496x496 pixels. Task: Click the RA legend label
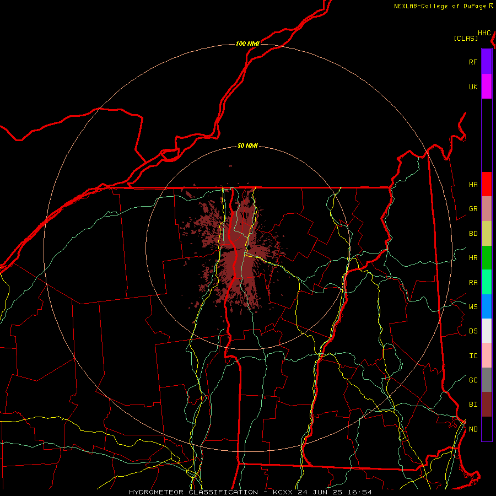coord(473,283)
